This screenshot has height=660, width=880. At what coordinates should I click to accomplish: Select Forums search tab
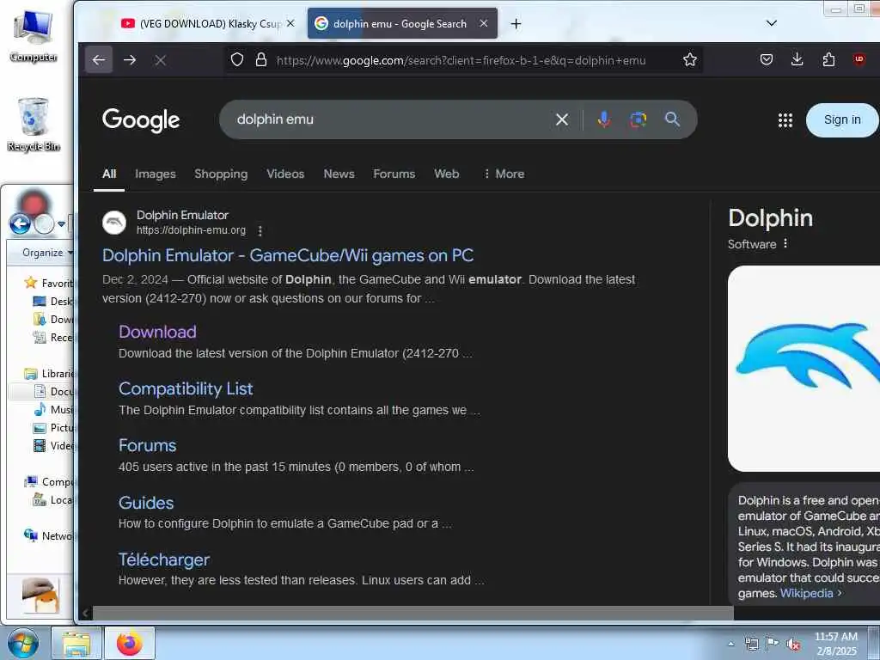tap(394, 174)
